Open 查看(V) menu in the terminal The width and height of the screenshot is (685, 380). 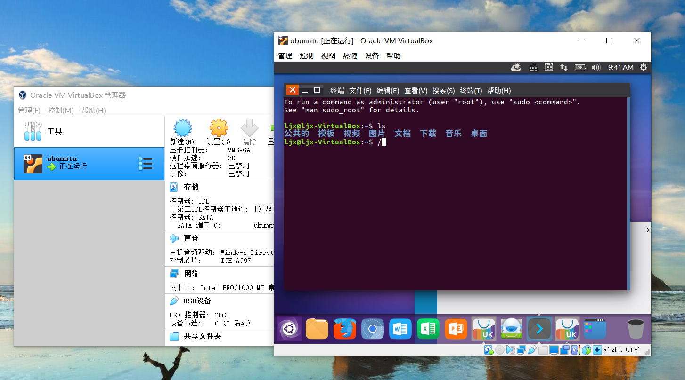pos(416,90)
